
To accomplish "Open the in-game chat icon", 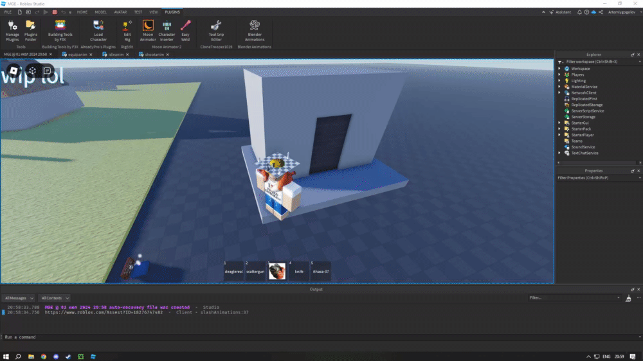I will [47, 71].
